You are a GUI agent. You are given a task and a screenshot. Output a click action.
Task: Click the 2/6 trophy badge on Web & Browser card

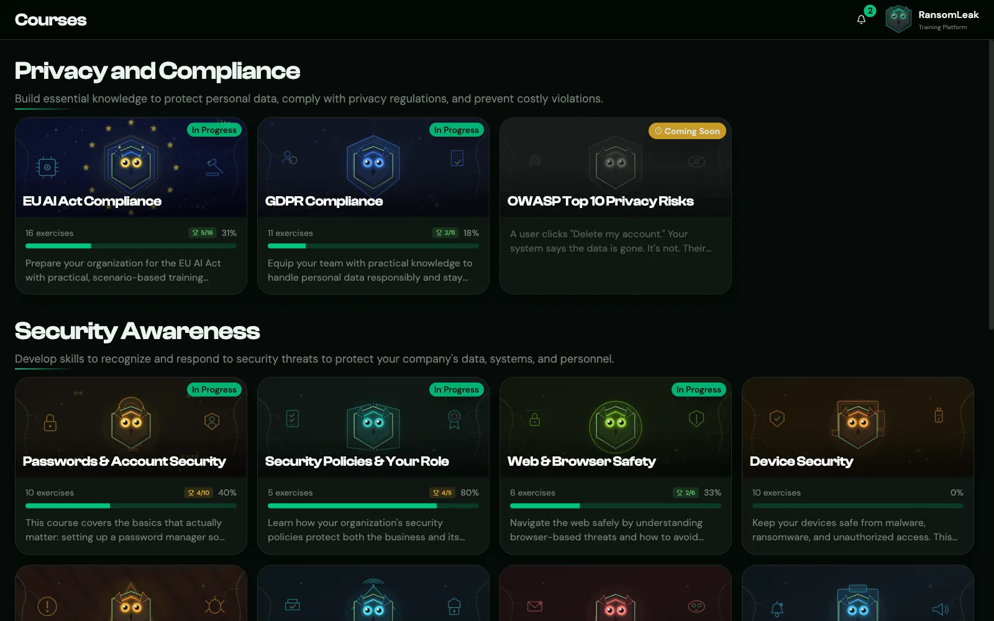pos(686,492)
